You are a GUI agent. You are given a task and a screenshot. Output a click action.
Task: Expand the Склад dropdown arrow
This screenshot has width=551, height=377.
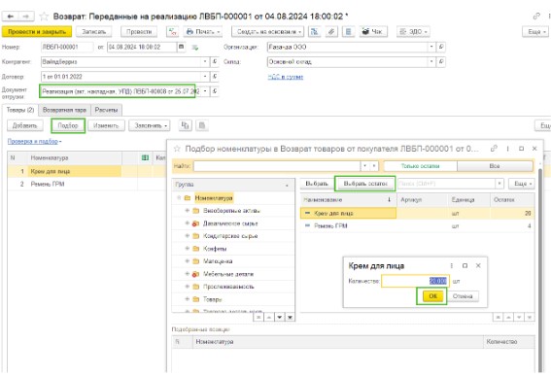[x=431, y=62]
